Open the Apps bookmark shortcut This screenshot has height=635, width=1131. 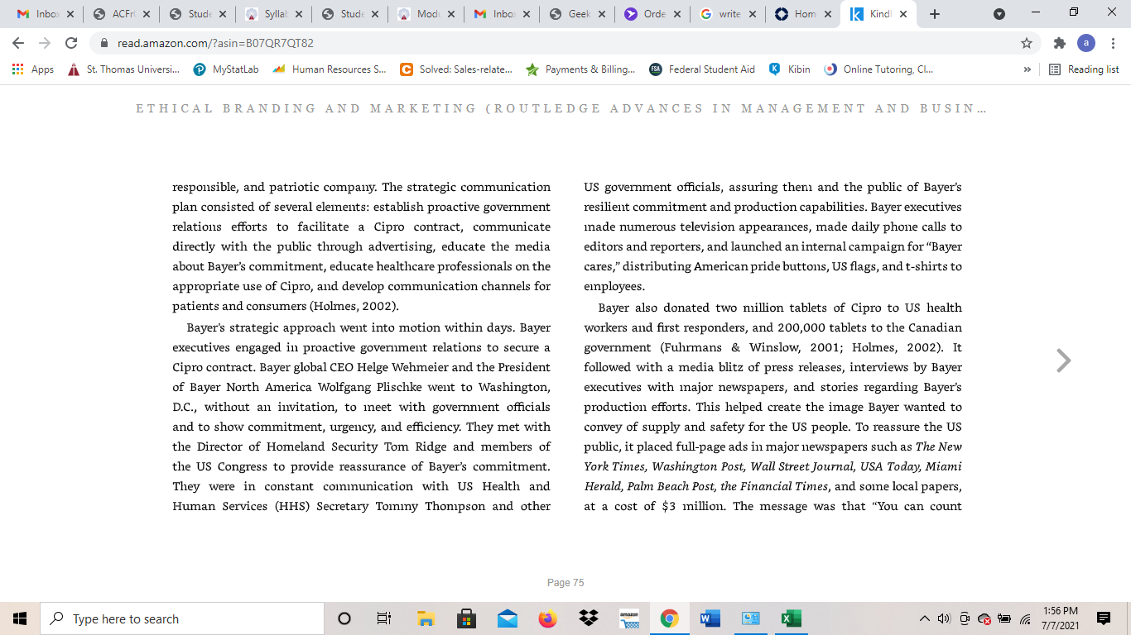tap(33, 69)
